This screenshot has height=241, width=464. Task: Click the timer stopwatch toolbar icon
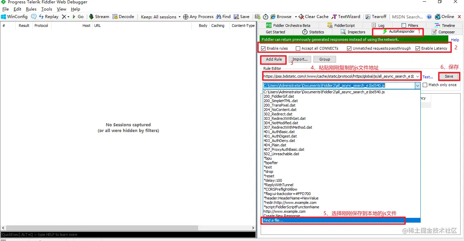pyautogui.click(x=265, y=16)
